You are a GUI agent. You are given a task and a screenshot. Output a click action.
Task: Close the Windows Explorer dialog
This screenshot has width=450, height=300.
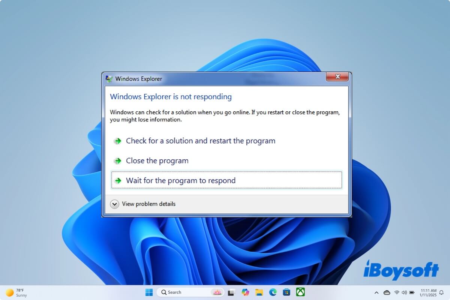click(337, 77)
